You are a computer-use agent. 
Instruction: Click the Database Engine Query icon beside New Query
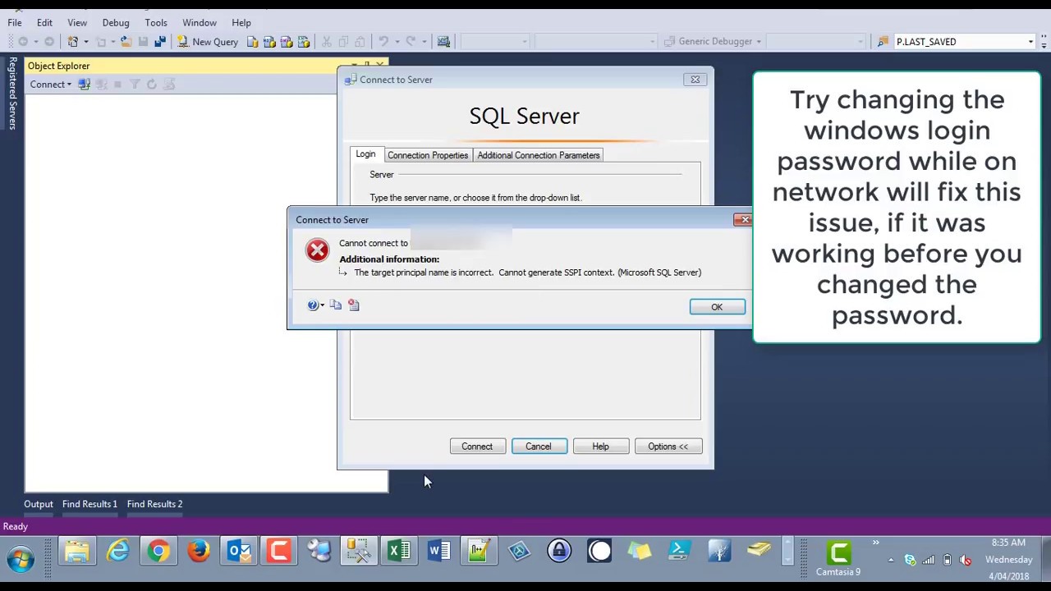coord(252,42)
